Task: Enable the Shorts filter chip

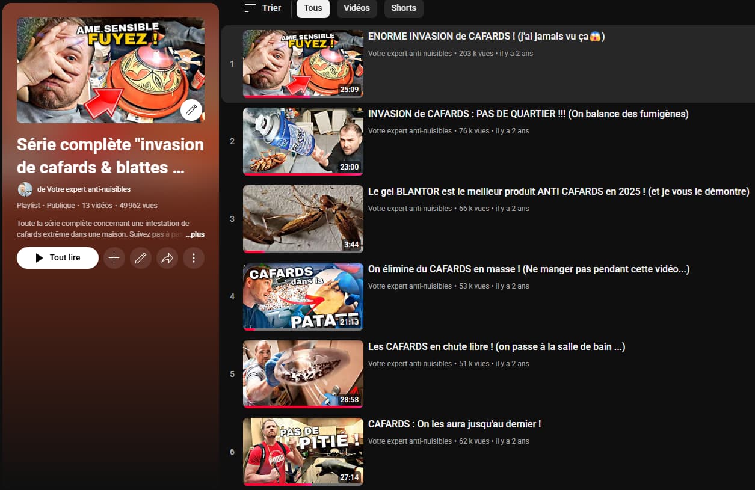Action: [403, 8]
